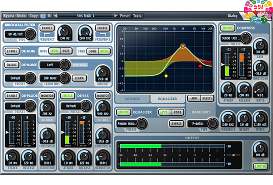Click the previous preset arrow icon
This screenshot has width=273, height=185.
(56, 16)
